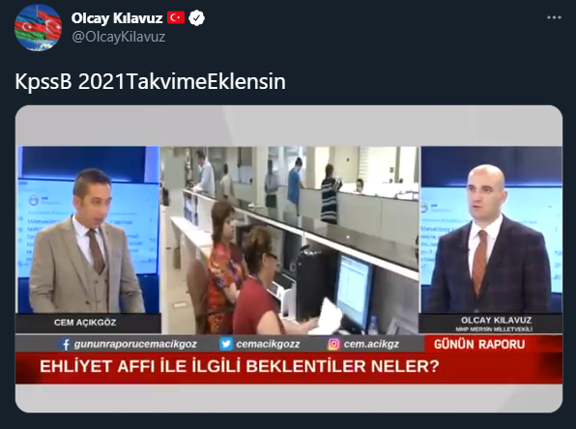Click the Facebook icon in the video ticker
This screenshot has width=576, height=429.
[x=65, y=344]
